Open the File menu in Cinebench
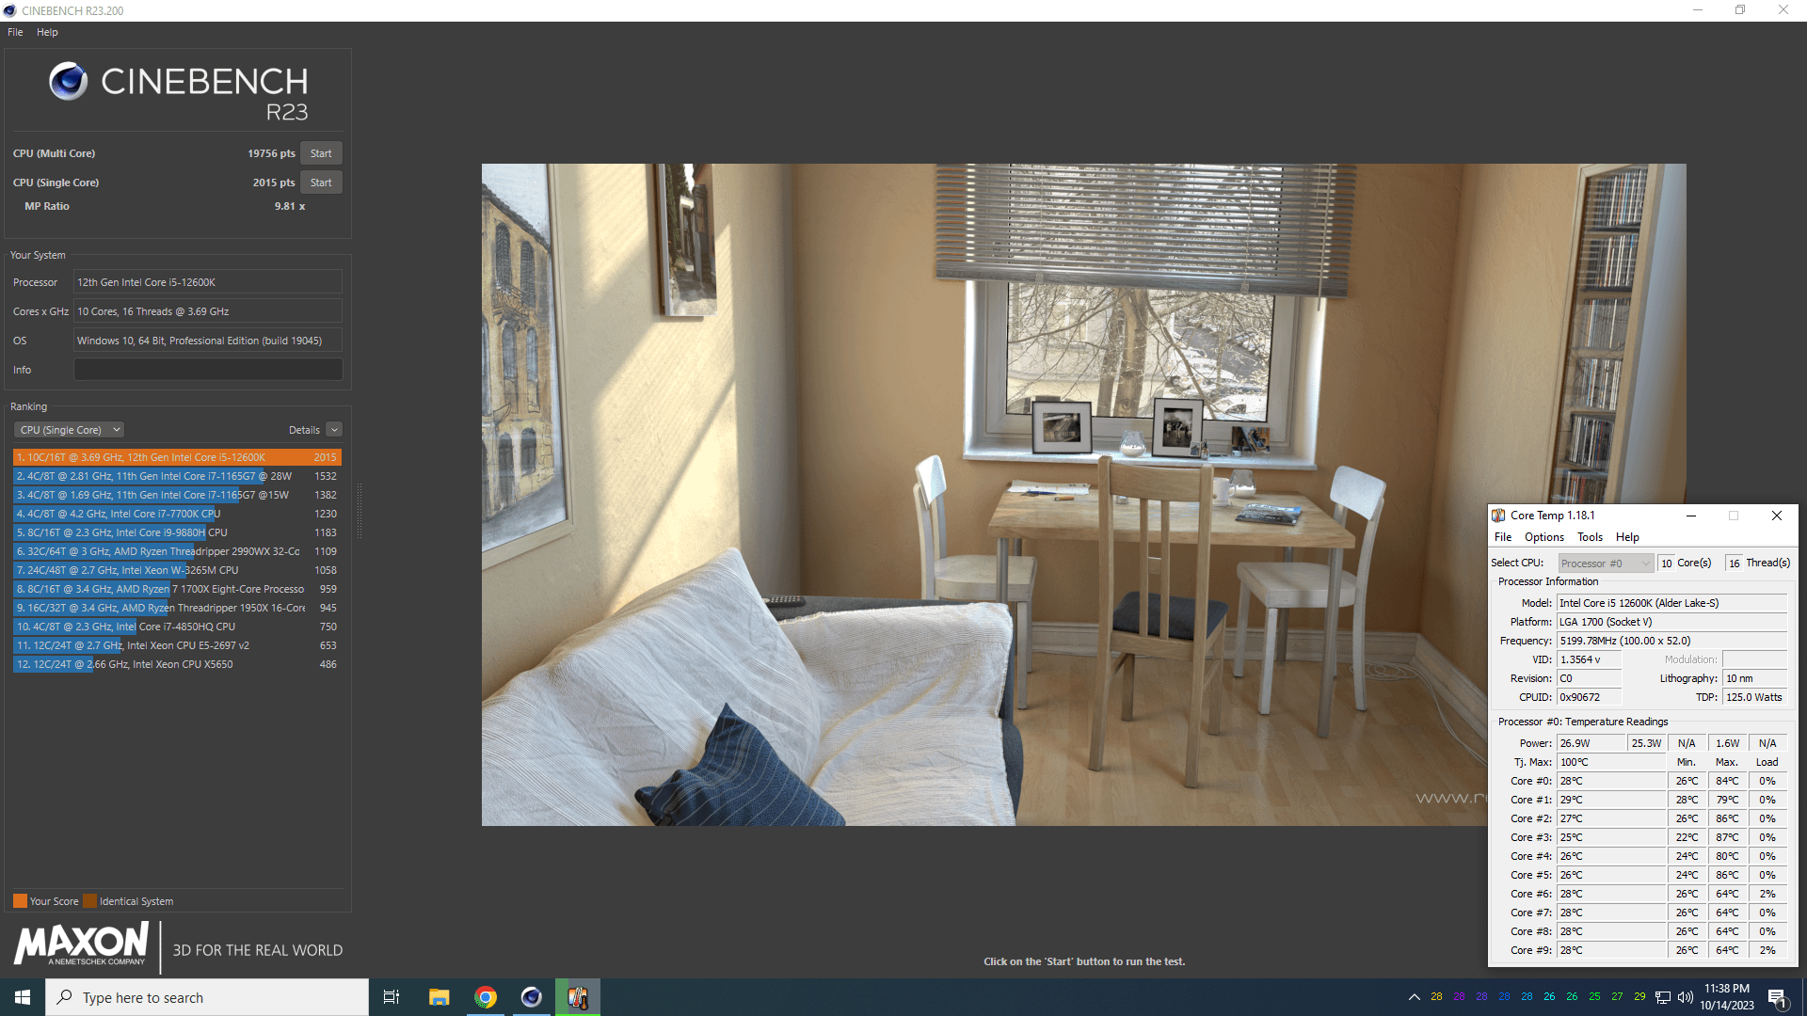 click(x=15, y=32)
